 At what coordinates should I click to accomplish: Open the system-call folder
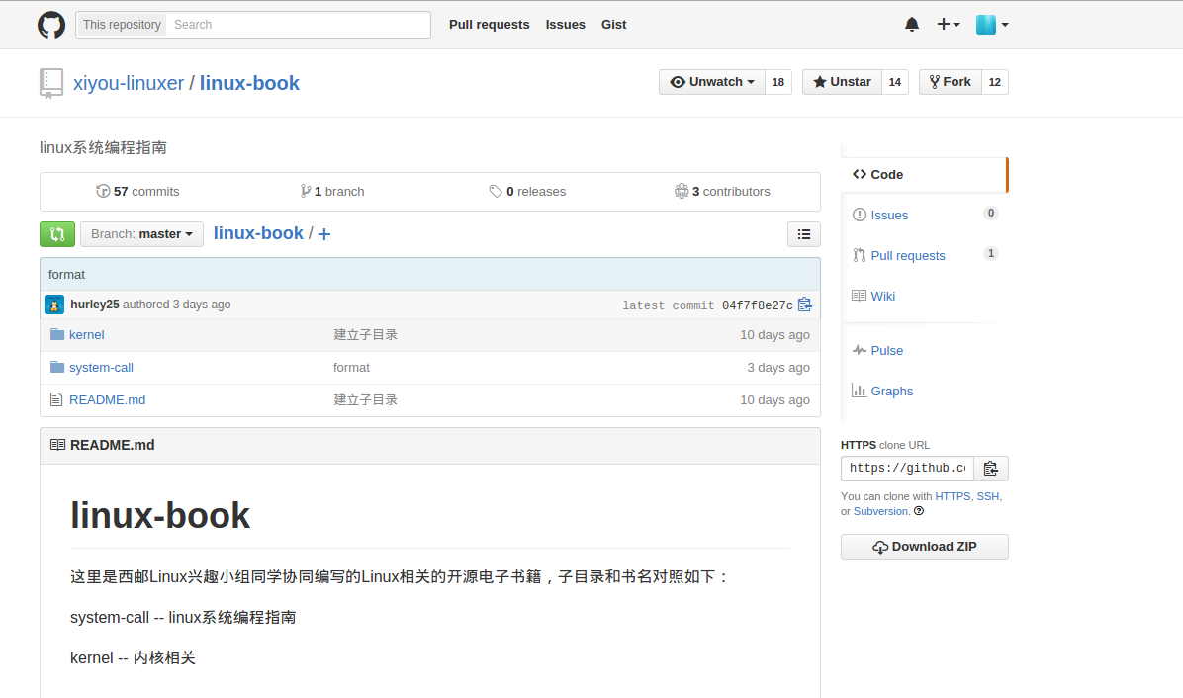click(x=101, y=368)
